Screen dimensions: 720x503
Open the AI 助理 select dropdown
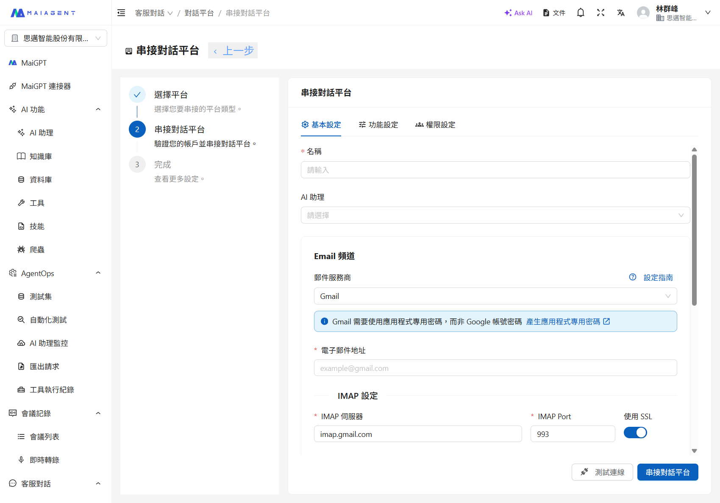click(495, 215)
